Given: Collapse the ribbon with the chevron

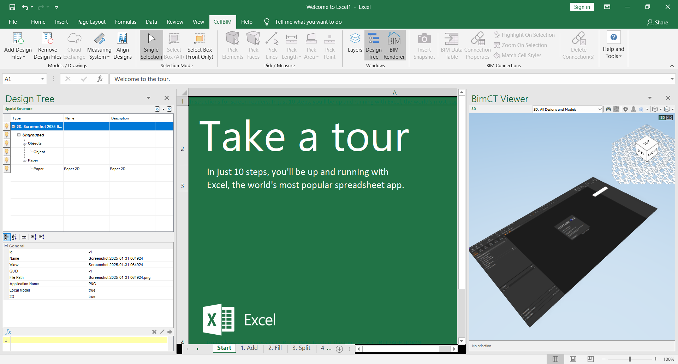Looking at the screenshot, I should pos(672,66).
